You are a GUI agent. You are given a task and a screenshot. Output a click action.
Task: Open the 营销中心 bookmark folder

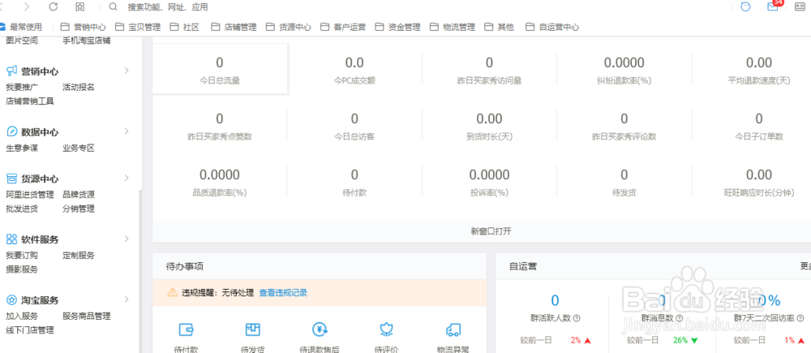tap(84, 27)
